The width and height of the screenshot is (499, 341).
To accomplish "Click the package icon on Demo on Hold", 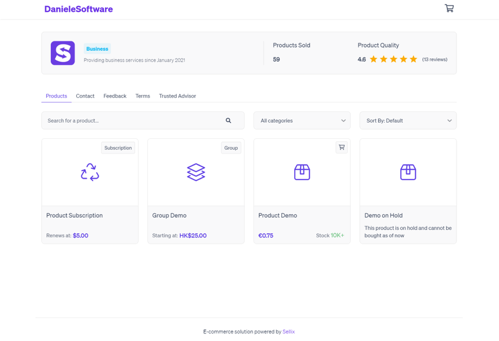I will pos(408,172).
